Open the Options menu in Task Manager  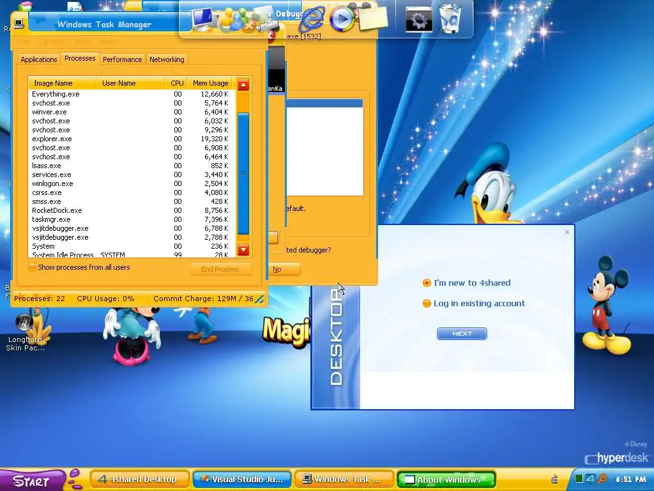tap(52, 42)
